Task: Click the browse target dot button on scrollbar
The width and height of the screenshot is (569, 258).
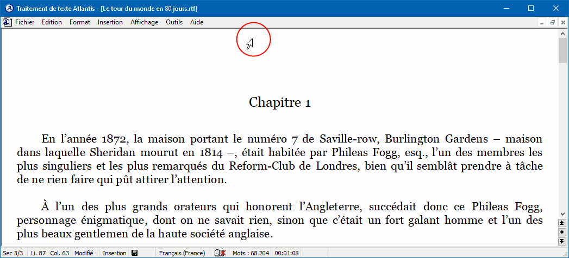Action: pos(562,232)
